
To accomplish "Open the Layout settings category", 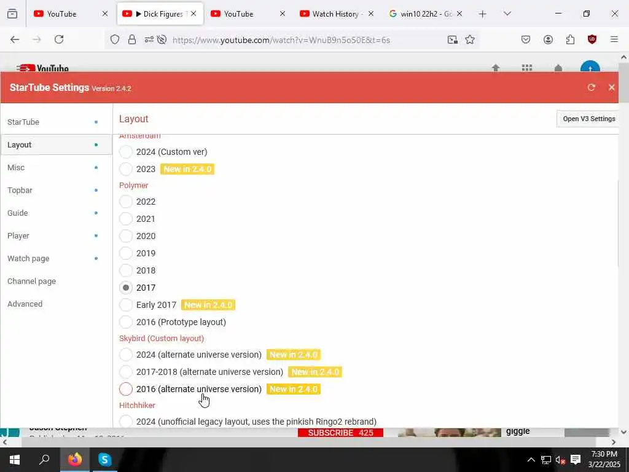I will 56,145.
